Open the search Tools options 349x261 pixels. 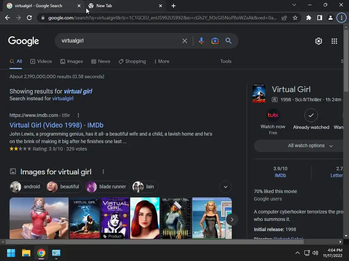point(226,61)
